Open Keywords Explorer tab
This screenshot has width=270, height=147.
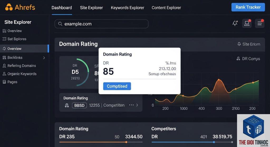click(x=127, y=8)
